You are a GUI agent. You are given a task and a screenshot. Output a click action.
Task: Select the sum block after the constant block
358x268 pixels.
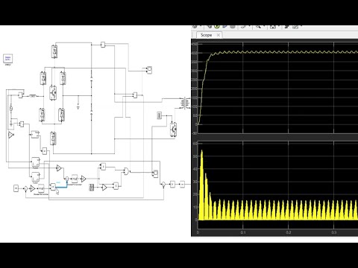[25, 188]
